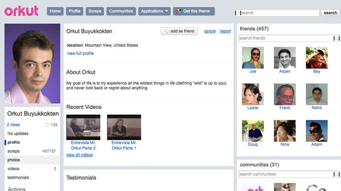Go to the Communities tab

pos(121,11)
